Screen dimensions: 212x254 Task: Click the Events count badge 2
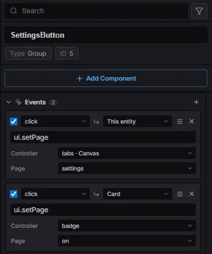(53, 102)
